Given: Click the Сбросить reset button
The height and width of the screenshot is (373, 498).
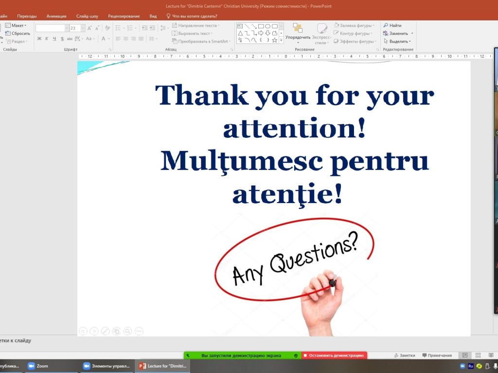Looking at the screenshot, I should tap(18, 34).
